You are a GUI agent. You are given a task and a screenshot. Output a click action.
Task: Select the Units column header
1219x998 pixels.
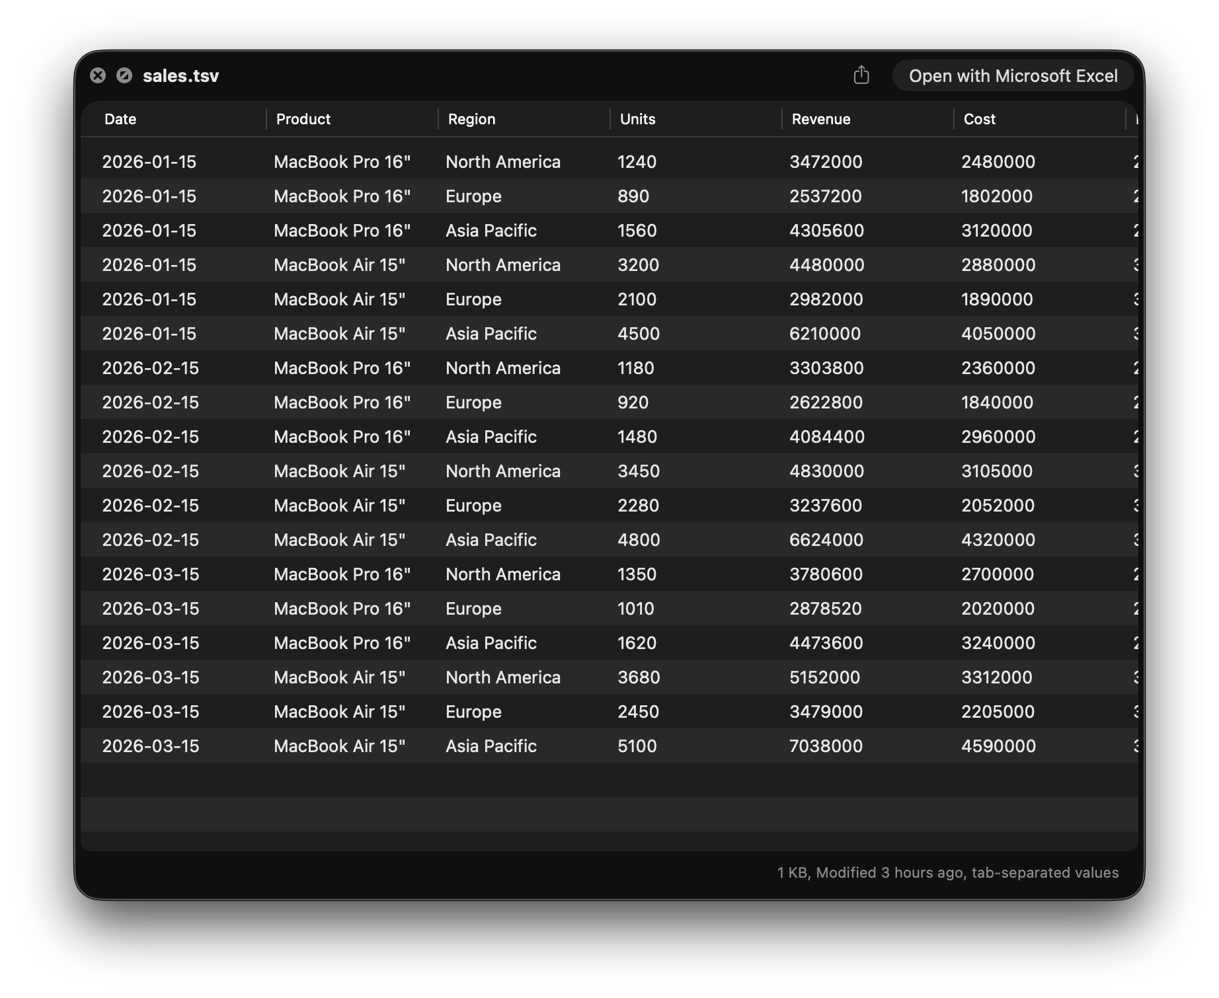coord(637,119)
